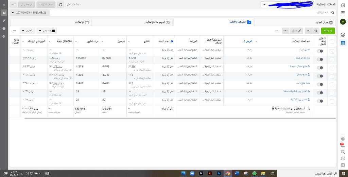
Task: Toggle the حملة منتج واحد campaign switch
Action: [x=320, y=84]
